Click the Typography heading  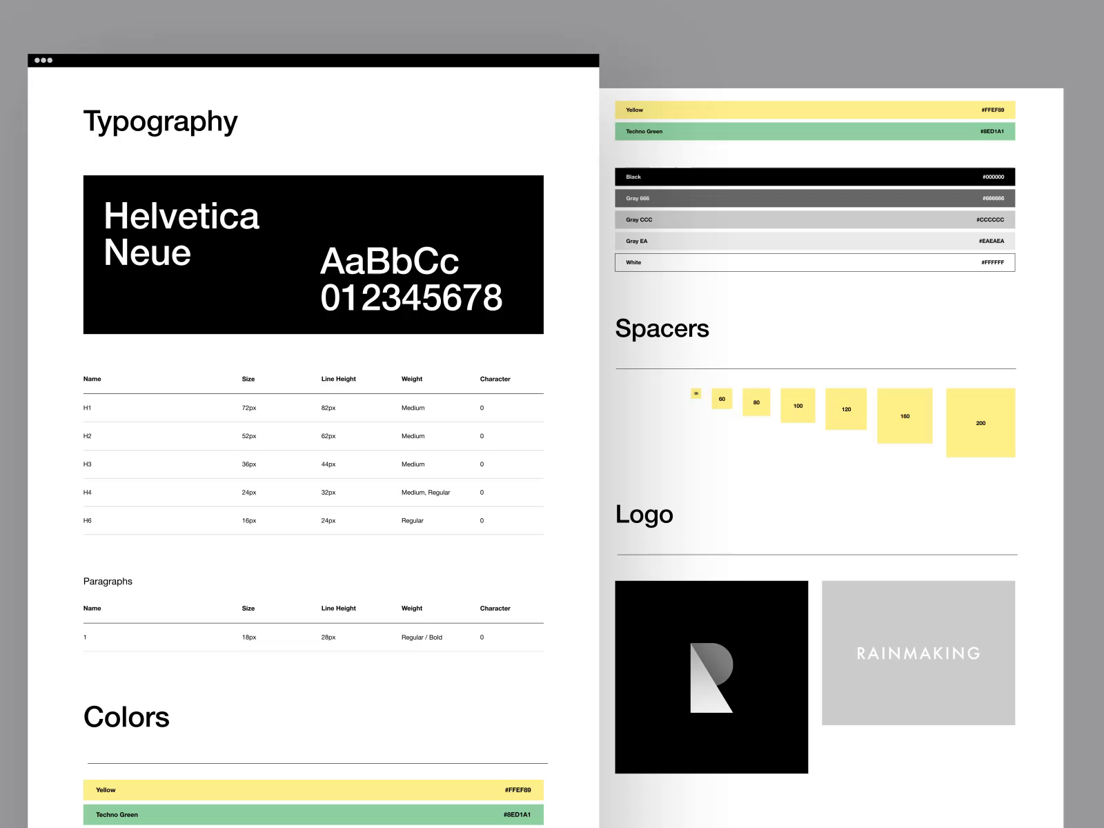coord(160,121)
